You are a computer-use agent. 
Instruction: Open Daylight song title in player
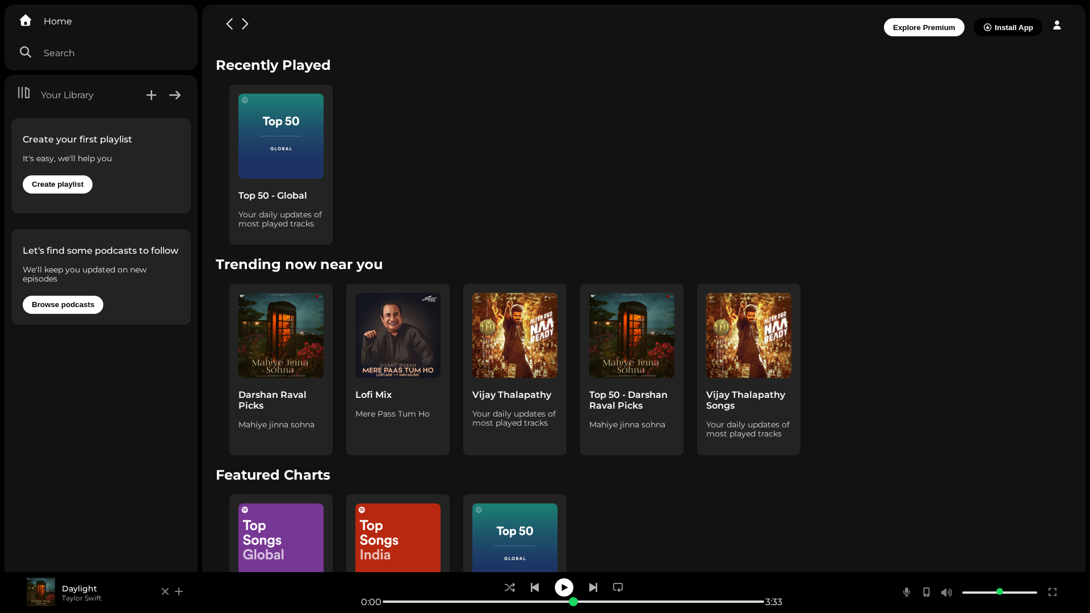(x=79, y=589)
